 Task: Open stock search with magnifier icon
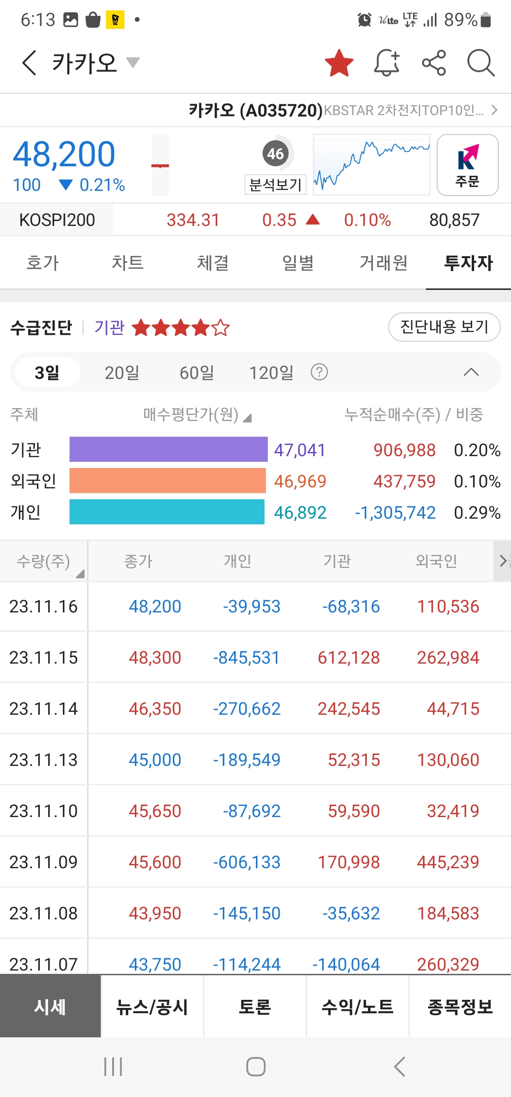click(481, 63)
